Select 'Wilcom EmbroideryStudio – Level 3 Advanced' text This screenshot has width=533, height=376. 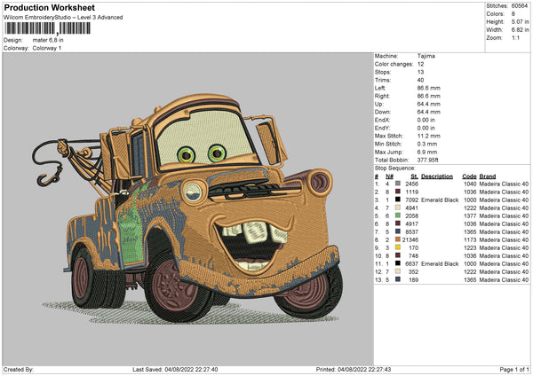tap(63, 18)
